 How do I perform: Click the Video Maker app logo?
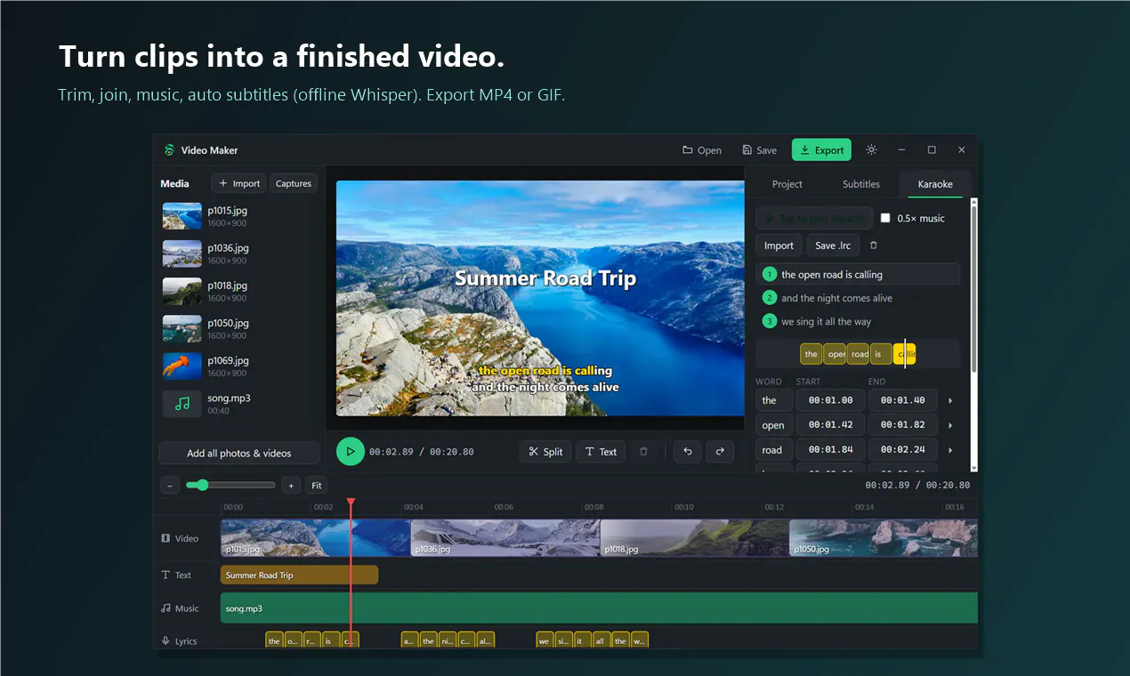[169, 150]
